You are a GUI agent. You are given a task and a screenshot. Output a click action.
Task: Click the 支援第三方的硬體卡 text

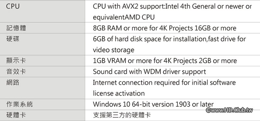tap(122, 115)
